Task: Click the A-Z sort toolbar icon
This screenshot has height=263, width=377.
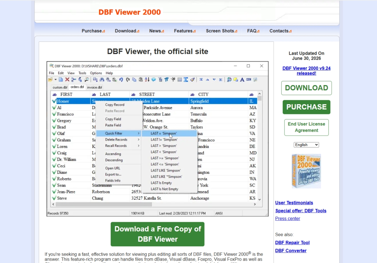Action: click(x=147, y=80)
